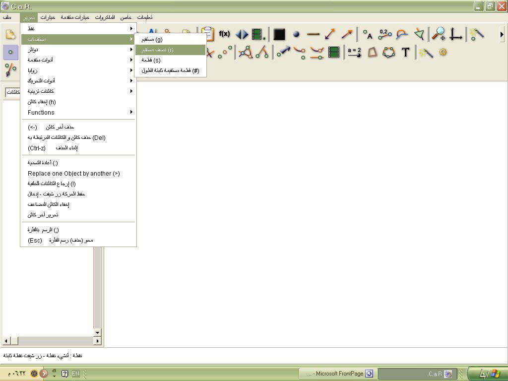
Task: Expand the كائنات تزينية submenu
Action: coord(78,91)
